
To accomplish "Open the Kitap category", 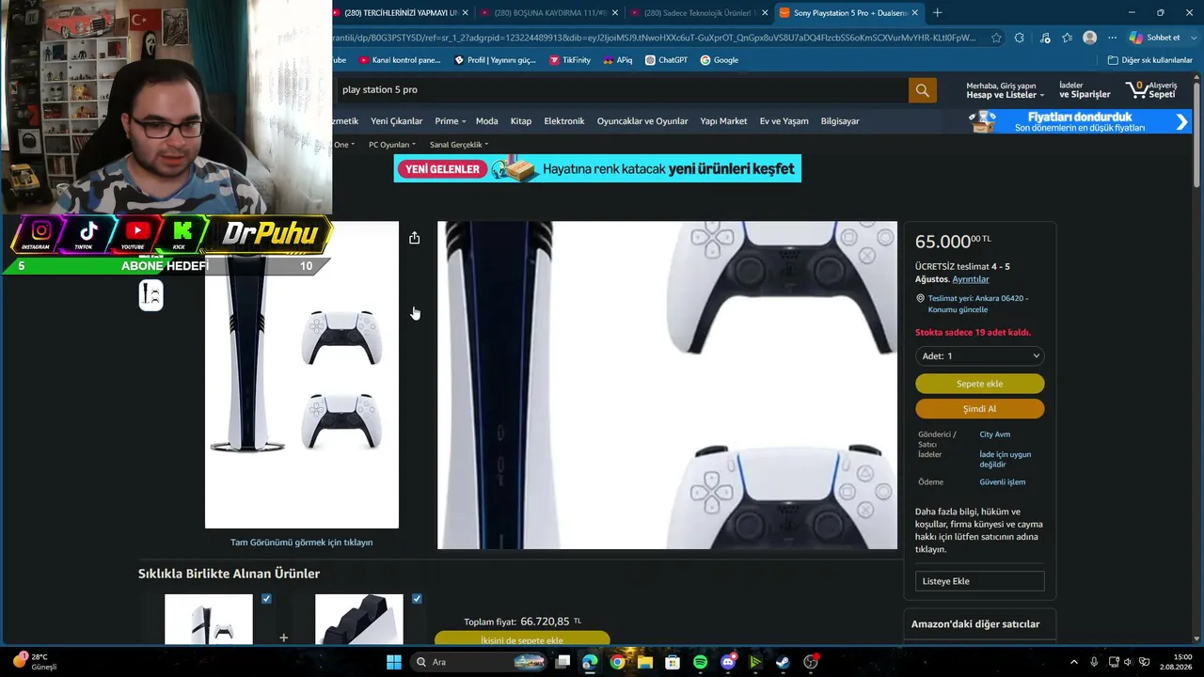I will click(521, 121).
